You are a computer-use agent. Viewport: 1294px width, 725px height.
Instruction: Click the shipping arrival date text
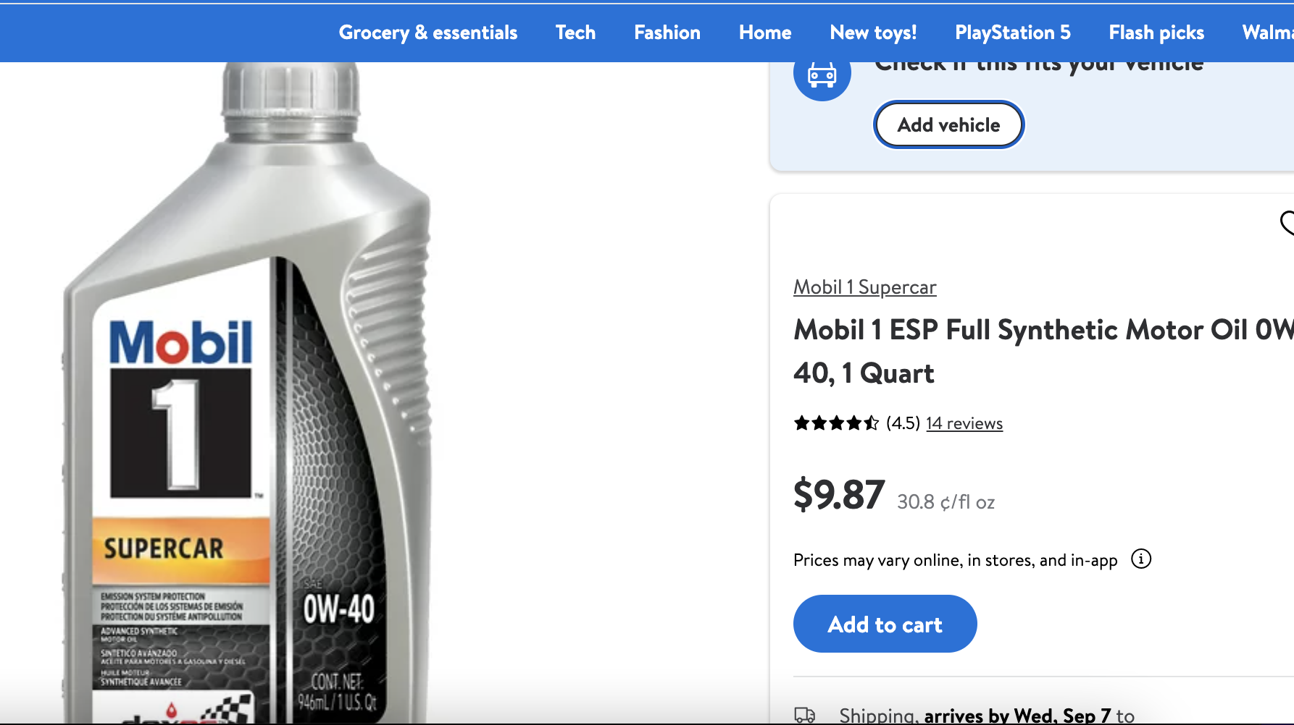[x=1017, y=716]
